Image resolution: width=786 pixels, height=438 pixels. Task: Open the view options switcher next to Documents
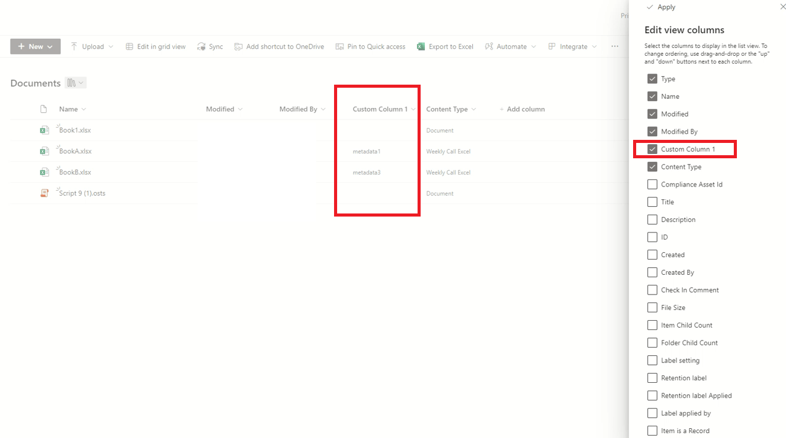pos(74,82)
